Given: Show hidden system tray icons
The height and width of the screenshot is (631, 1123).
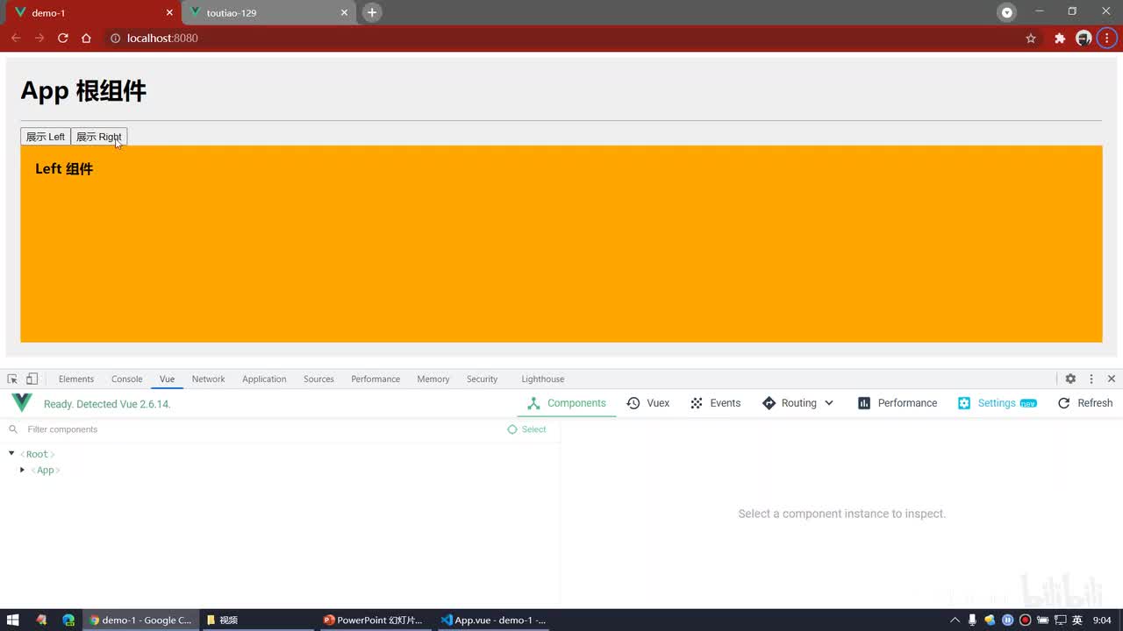Looking at the screenshot, I should 955,620.
